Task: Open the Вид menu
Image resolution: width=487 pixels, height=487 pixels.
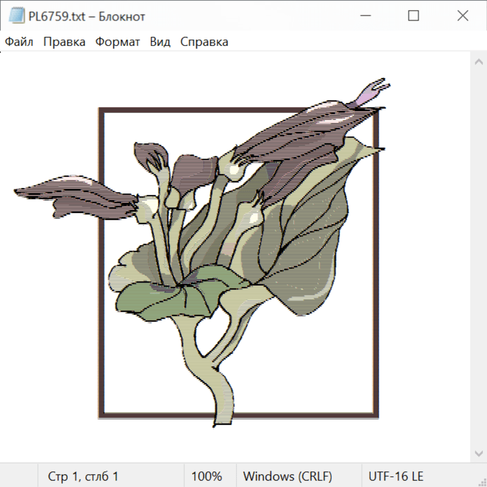Action: (x=160, y=42)
